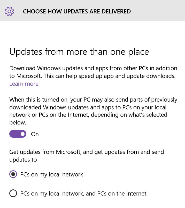Select "PCs on my local network" option
This screenshot has height=208, width=185.
13,174
